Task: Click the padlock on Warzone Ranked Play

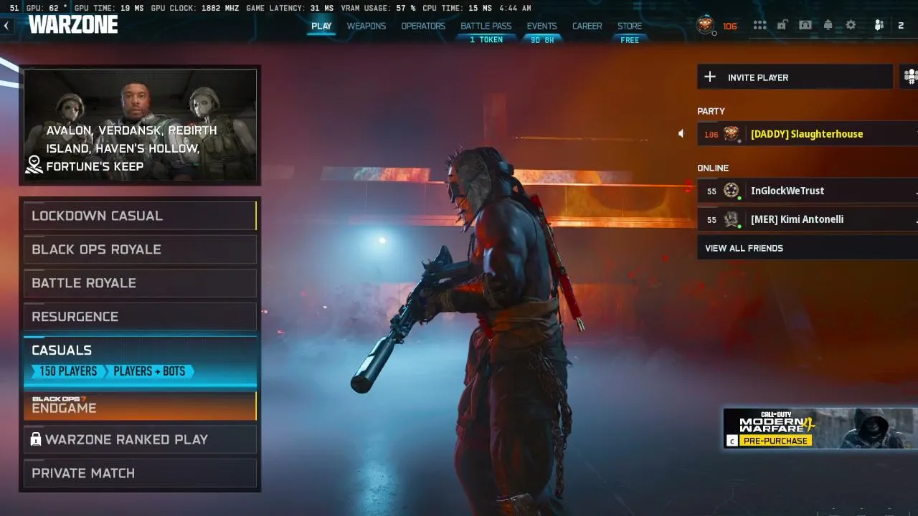Action: (36, 439)
